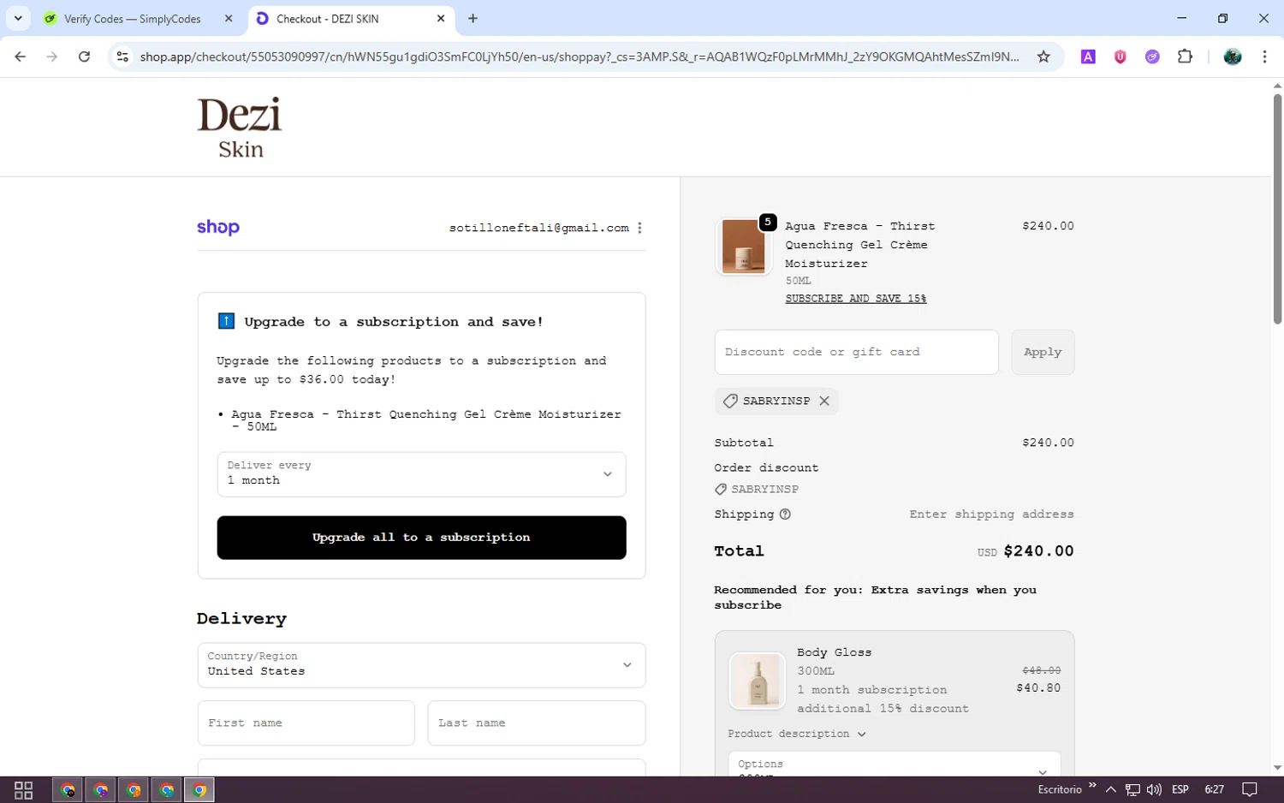Click the active Chrome window in taskbar
This screenshot has width=1284, height=803.
(x=199, y=789)
